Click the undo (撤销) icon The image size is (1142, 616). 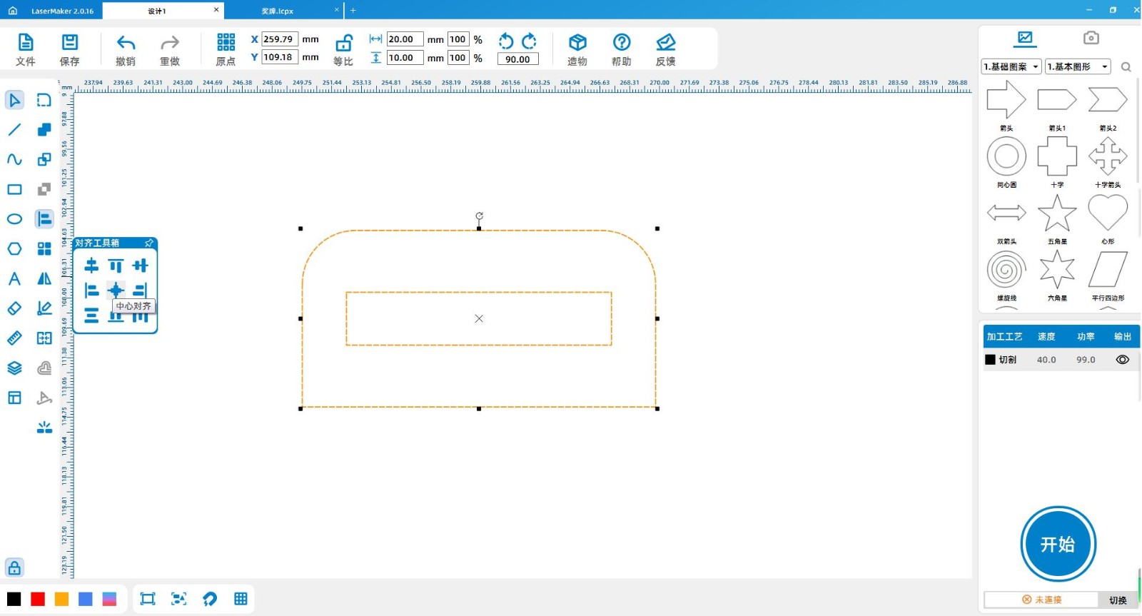click(x=126, y=43)
